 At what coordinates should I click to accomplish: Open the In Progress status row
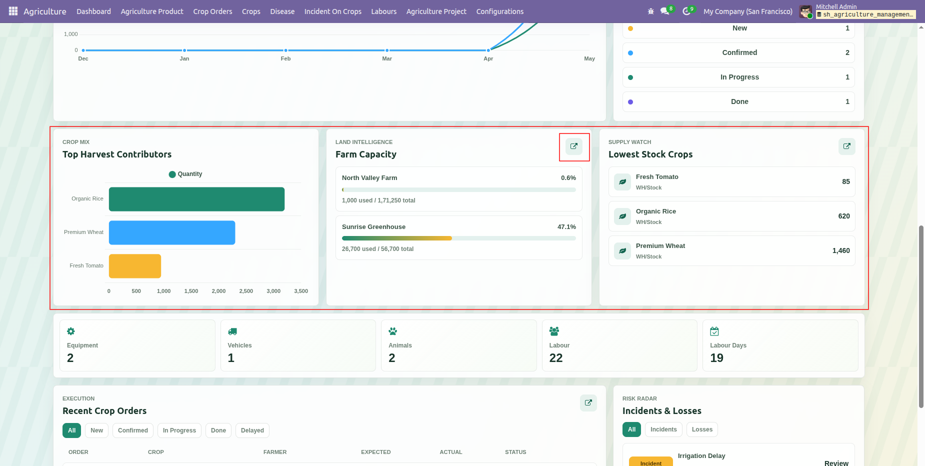coord(738,77)
